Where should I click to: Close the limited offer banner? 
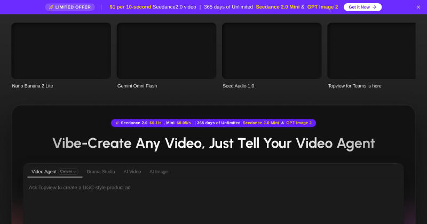[x=418, y=7]
